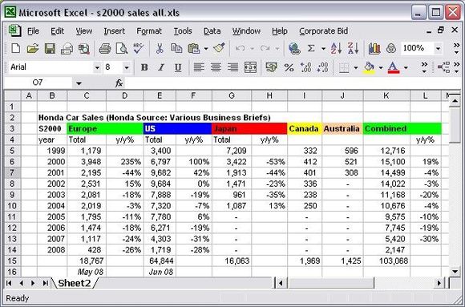Toggle Italic formatting
465x307 pixels.
click(x=161, y=67)
